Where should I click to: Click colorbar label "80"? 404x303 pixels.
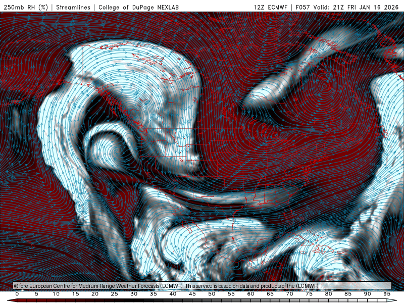[x=329, y=294]
